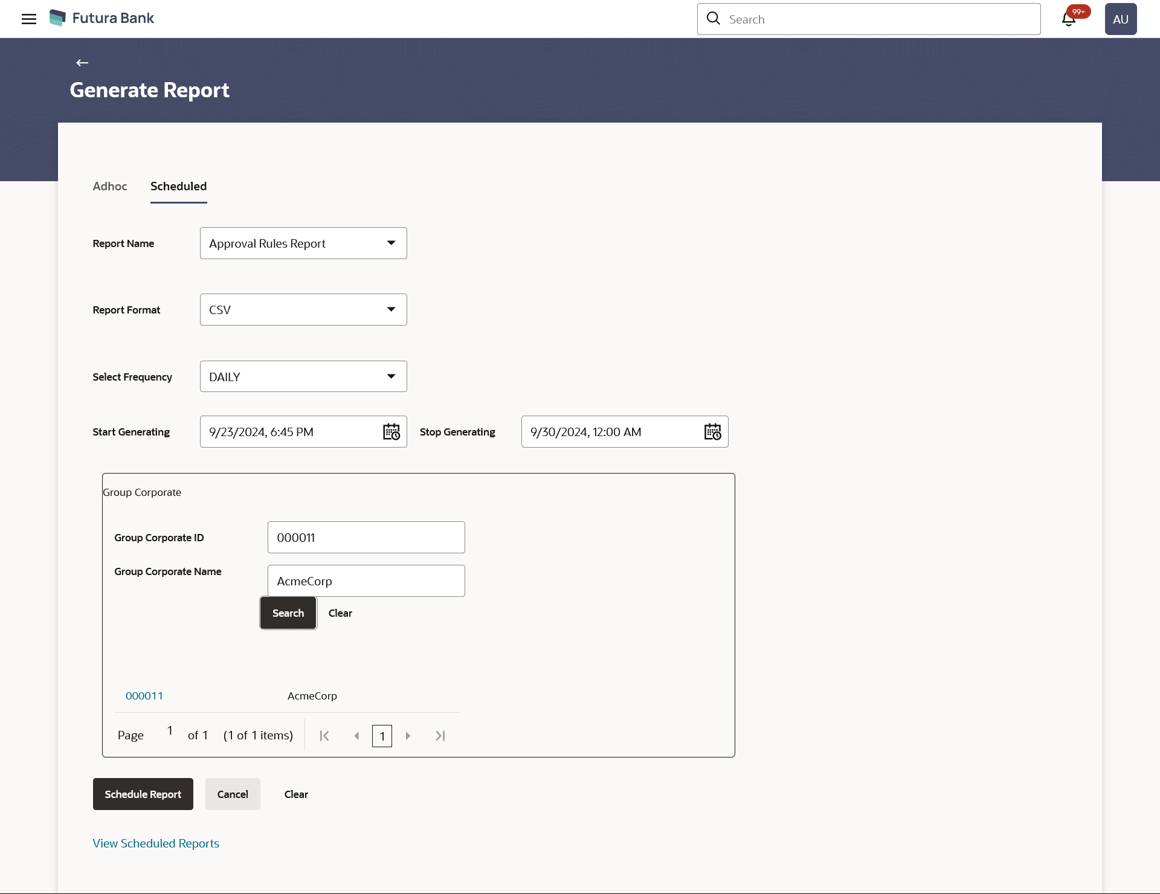The image size is (1160, 894).
Task: Switch to the Adhoc tab
Action: pyautogui.click(x=110, y=187)
